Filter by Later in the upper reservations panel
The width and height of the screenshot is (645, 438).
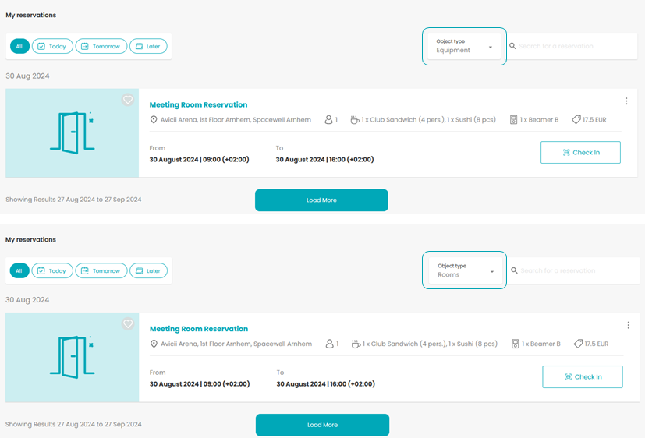coord(148,46)
